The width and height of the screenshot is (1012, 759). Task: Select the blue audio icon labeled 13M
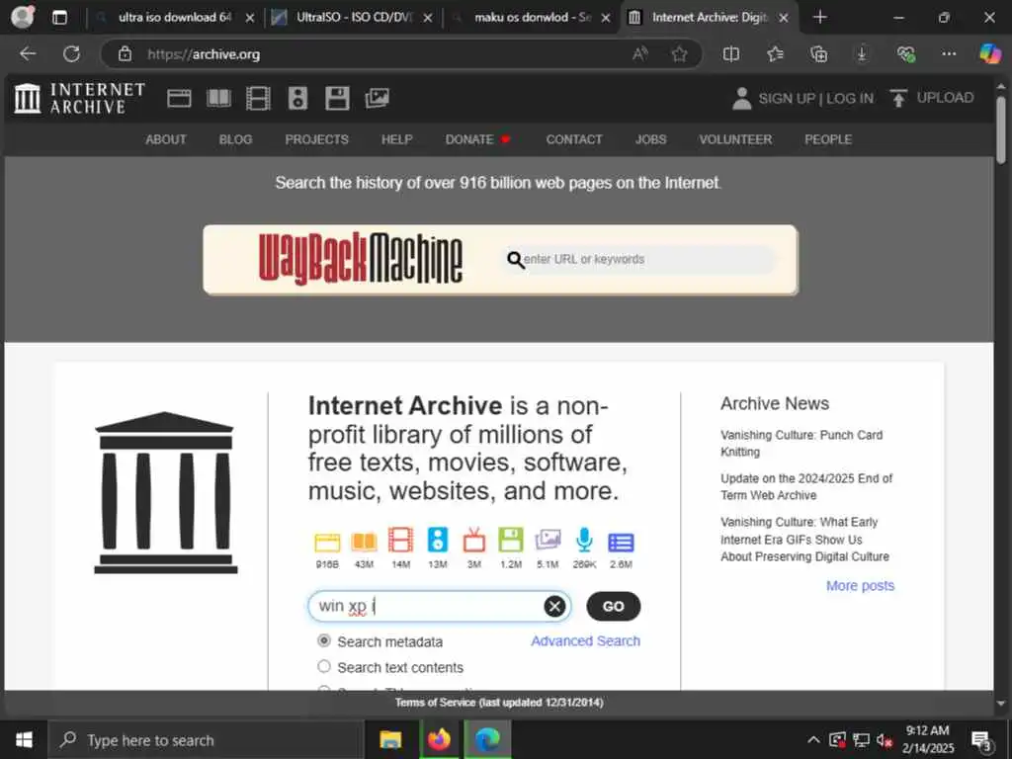438,541
